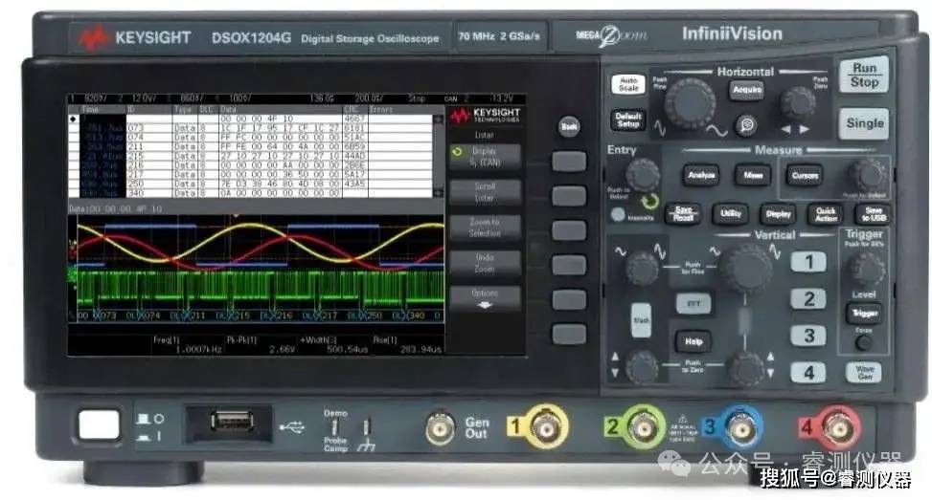
Task: Tap the decoded 215 packet on bus trace
Action: tap(241, 315)
